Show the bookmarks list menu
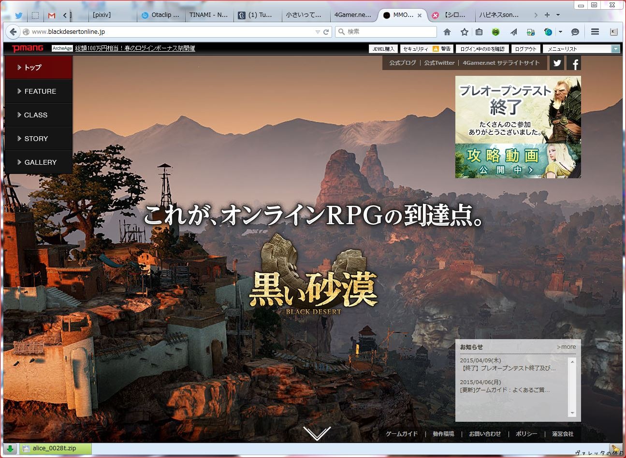 point(479,32)
